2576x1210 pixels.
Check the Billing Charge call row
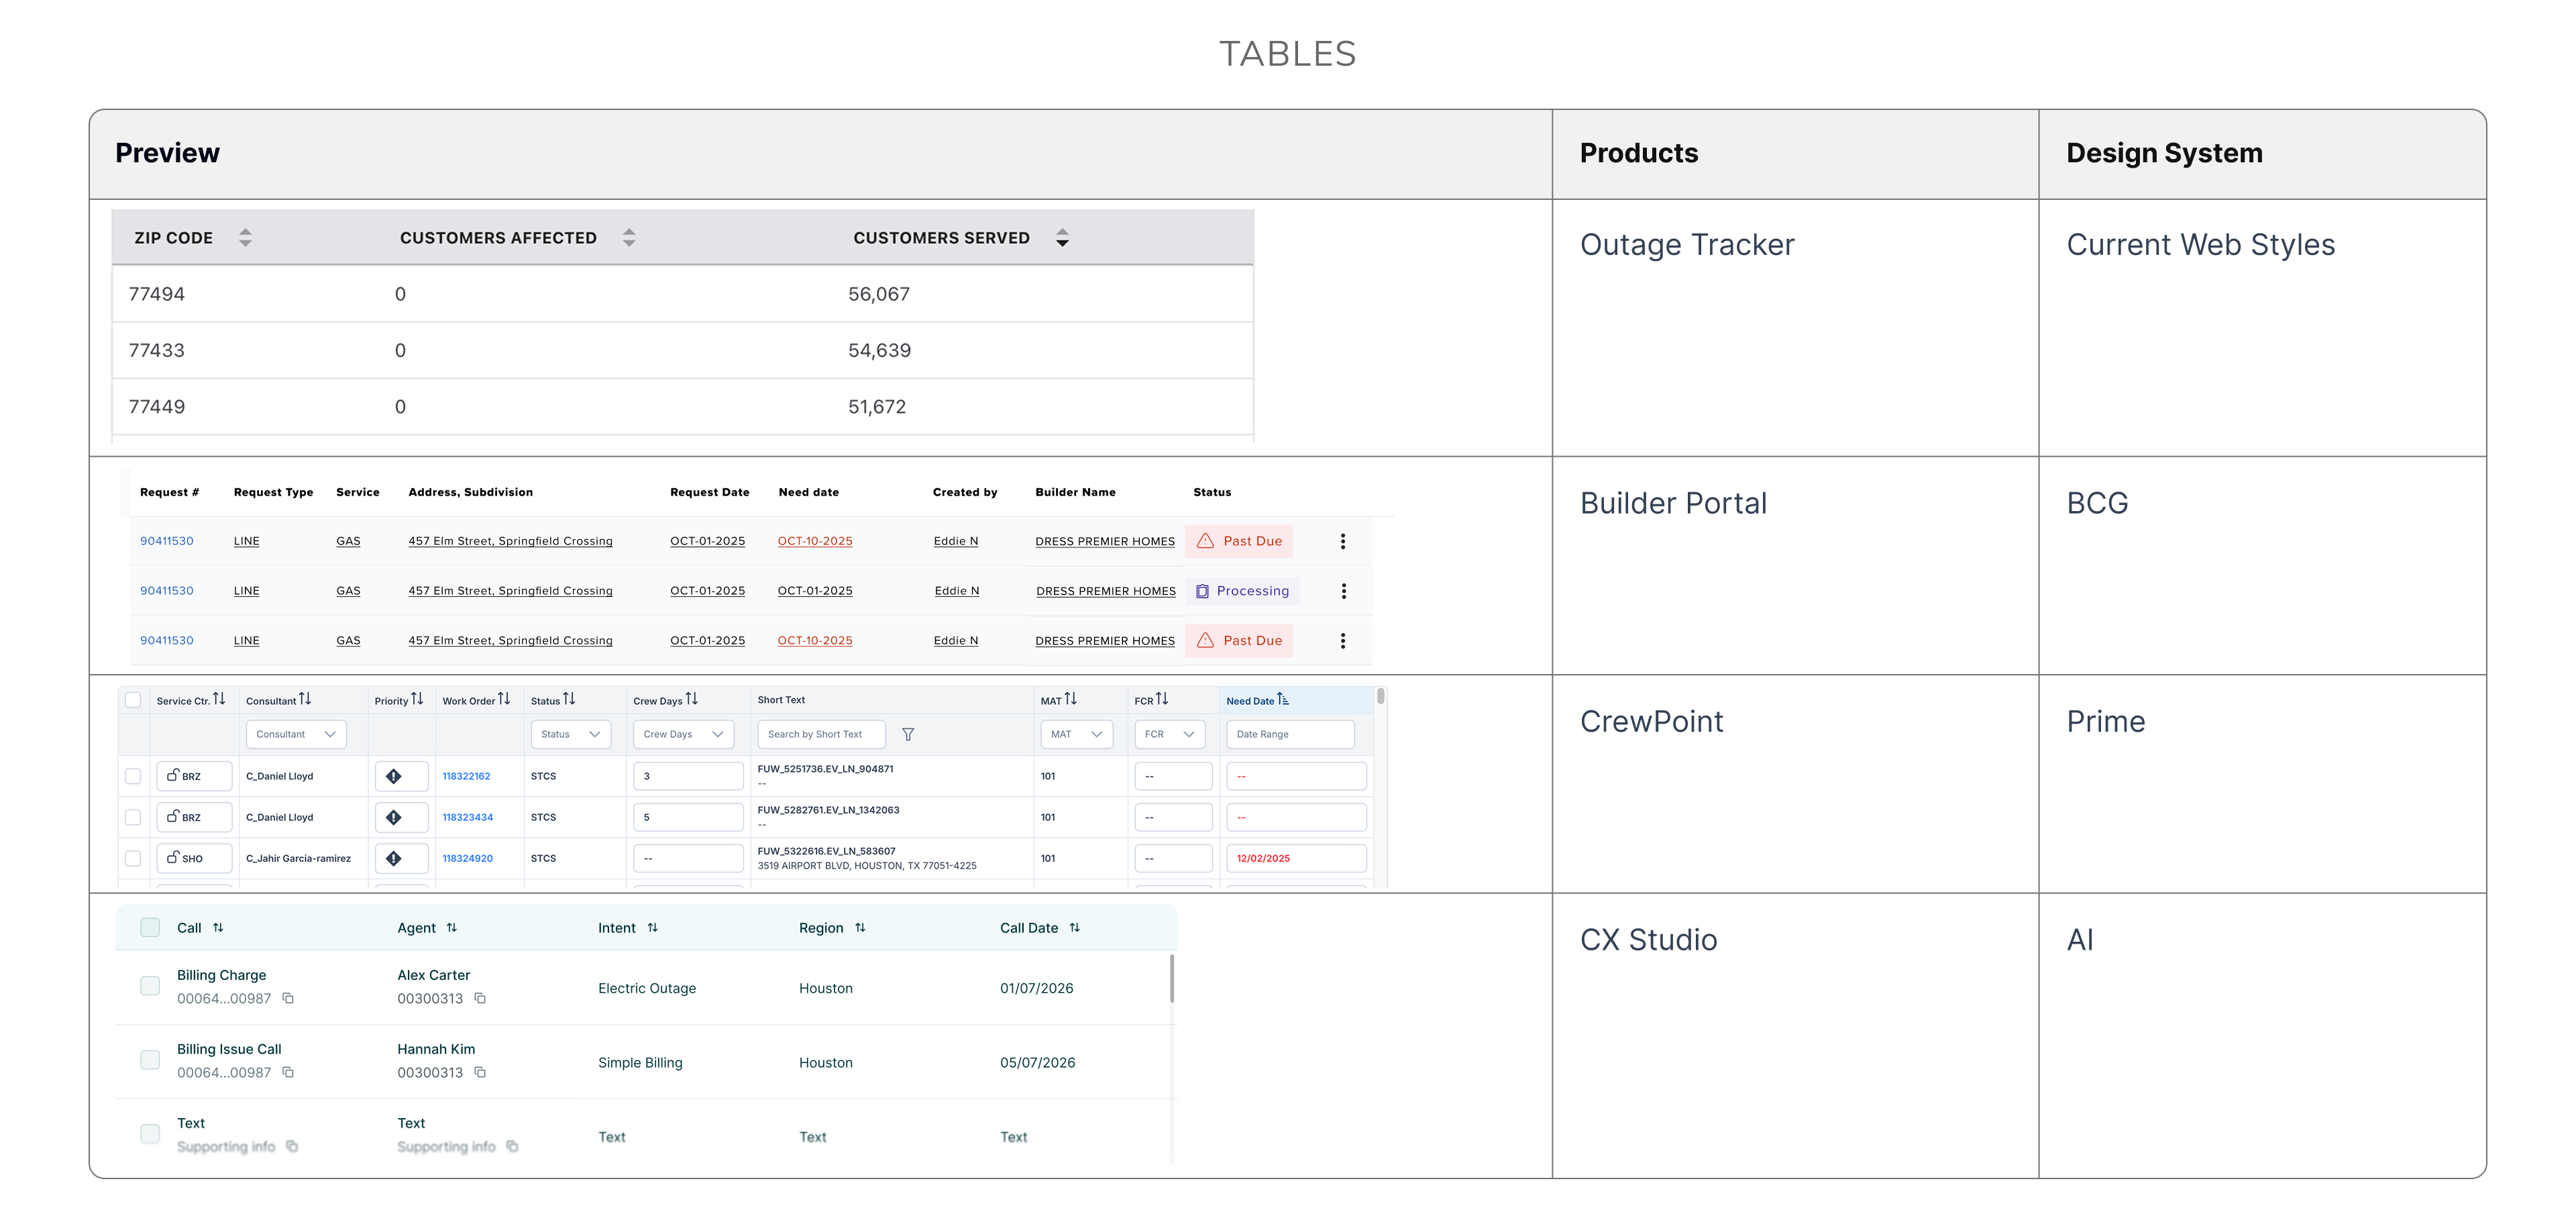click(x=150, y=986)
